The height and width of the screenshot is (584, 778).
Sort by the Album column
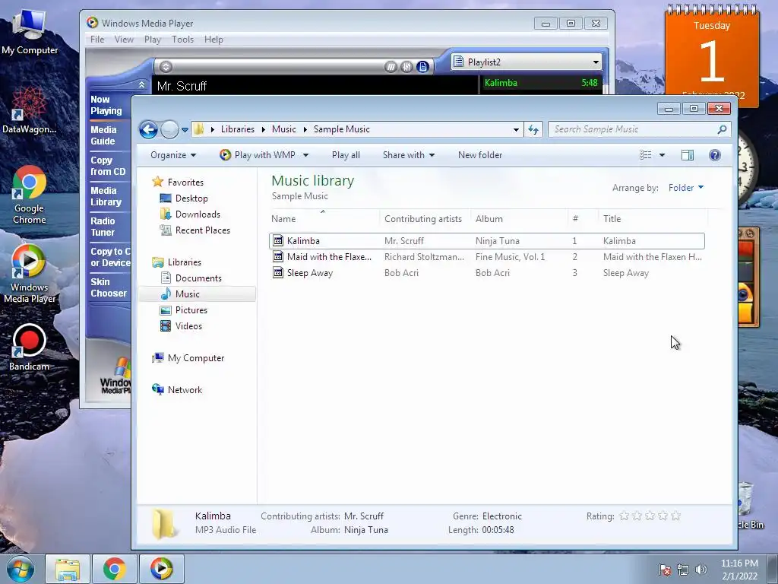[x=519, y=218]
